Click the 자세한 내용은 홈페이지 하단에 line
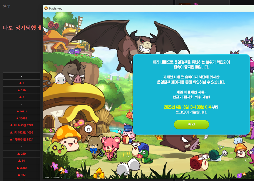 (191, 77)
